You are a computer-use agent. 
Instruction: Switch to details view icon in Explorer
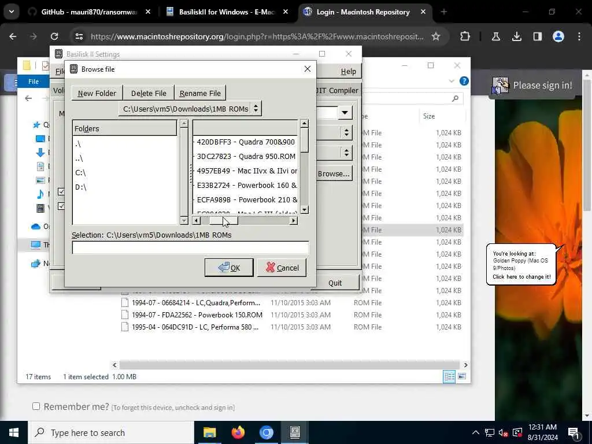[449, 376]
